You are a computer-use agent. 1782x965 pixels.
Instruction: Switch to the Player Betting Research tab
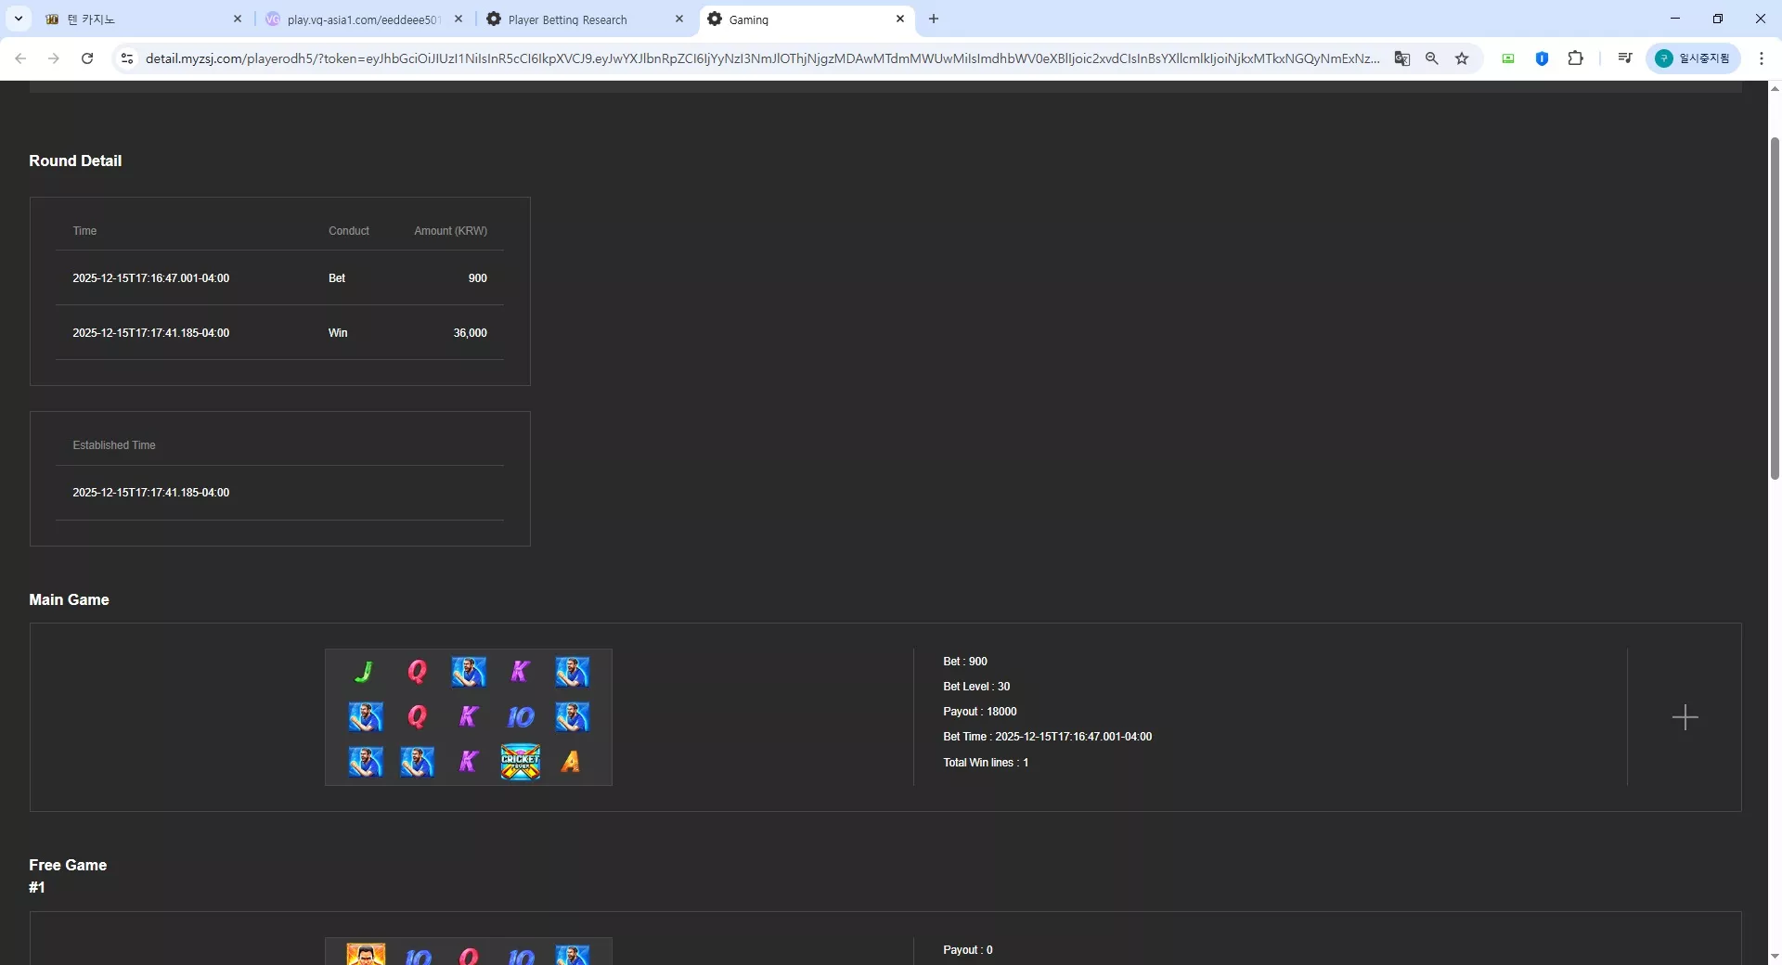(585, 19)
